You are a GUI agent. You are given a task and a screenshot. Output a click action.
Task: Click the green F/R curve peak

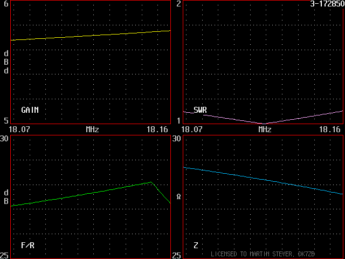[151, 182]
